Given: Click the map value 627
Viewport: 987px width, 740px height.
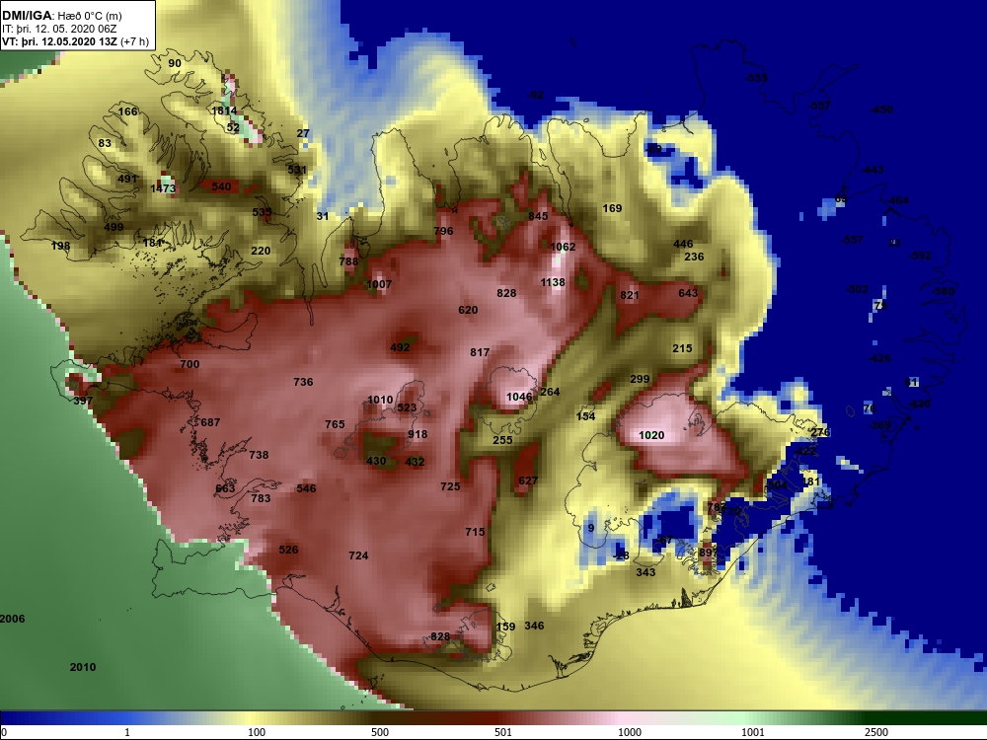Looking at the screenshot, I should point(528,481).
